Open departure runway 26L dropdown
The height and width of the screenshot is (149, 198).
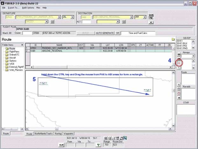72,17
